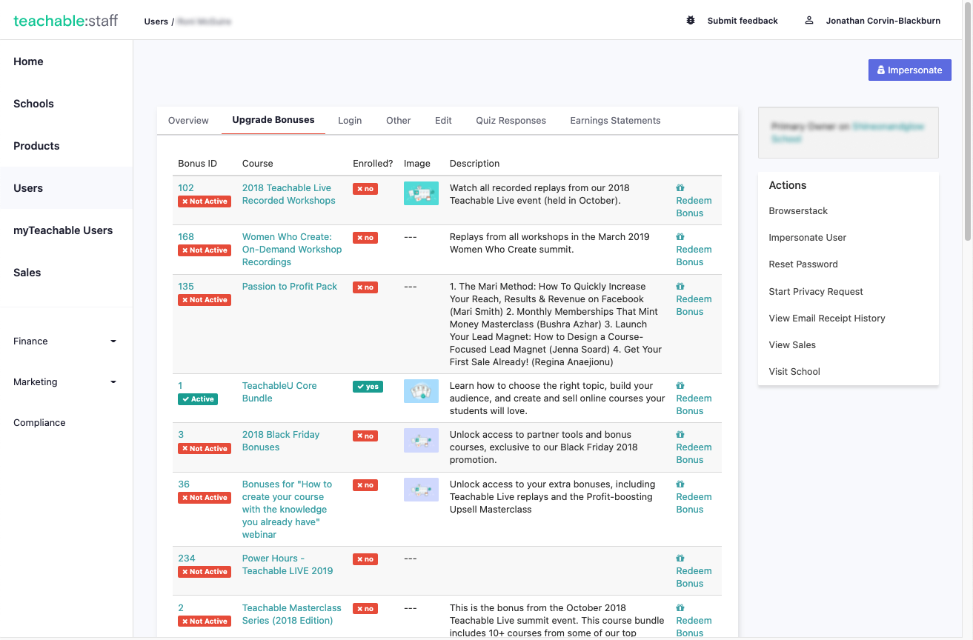Click the Impersonate button
Image resolution: width=973 pixels, height=640 pixels.
[x=909, y=70]
